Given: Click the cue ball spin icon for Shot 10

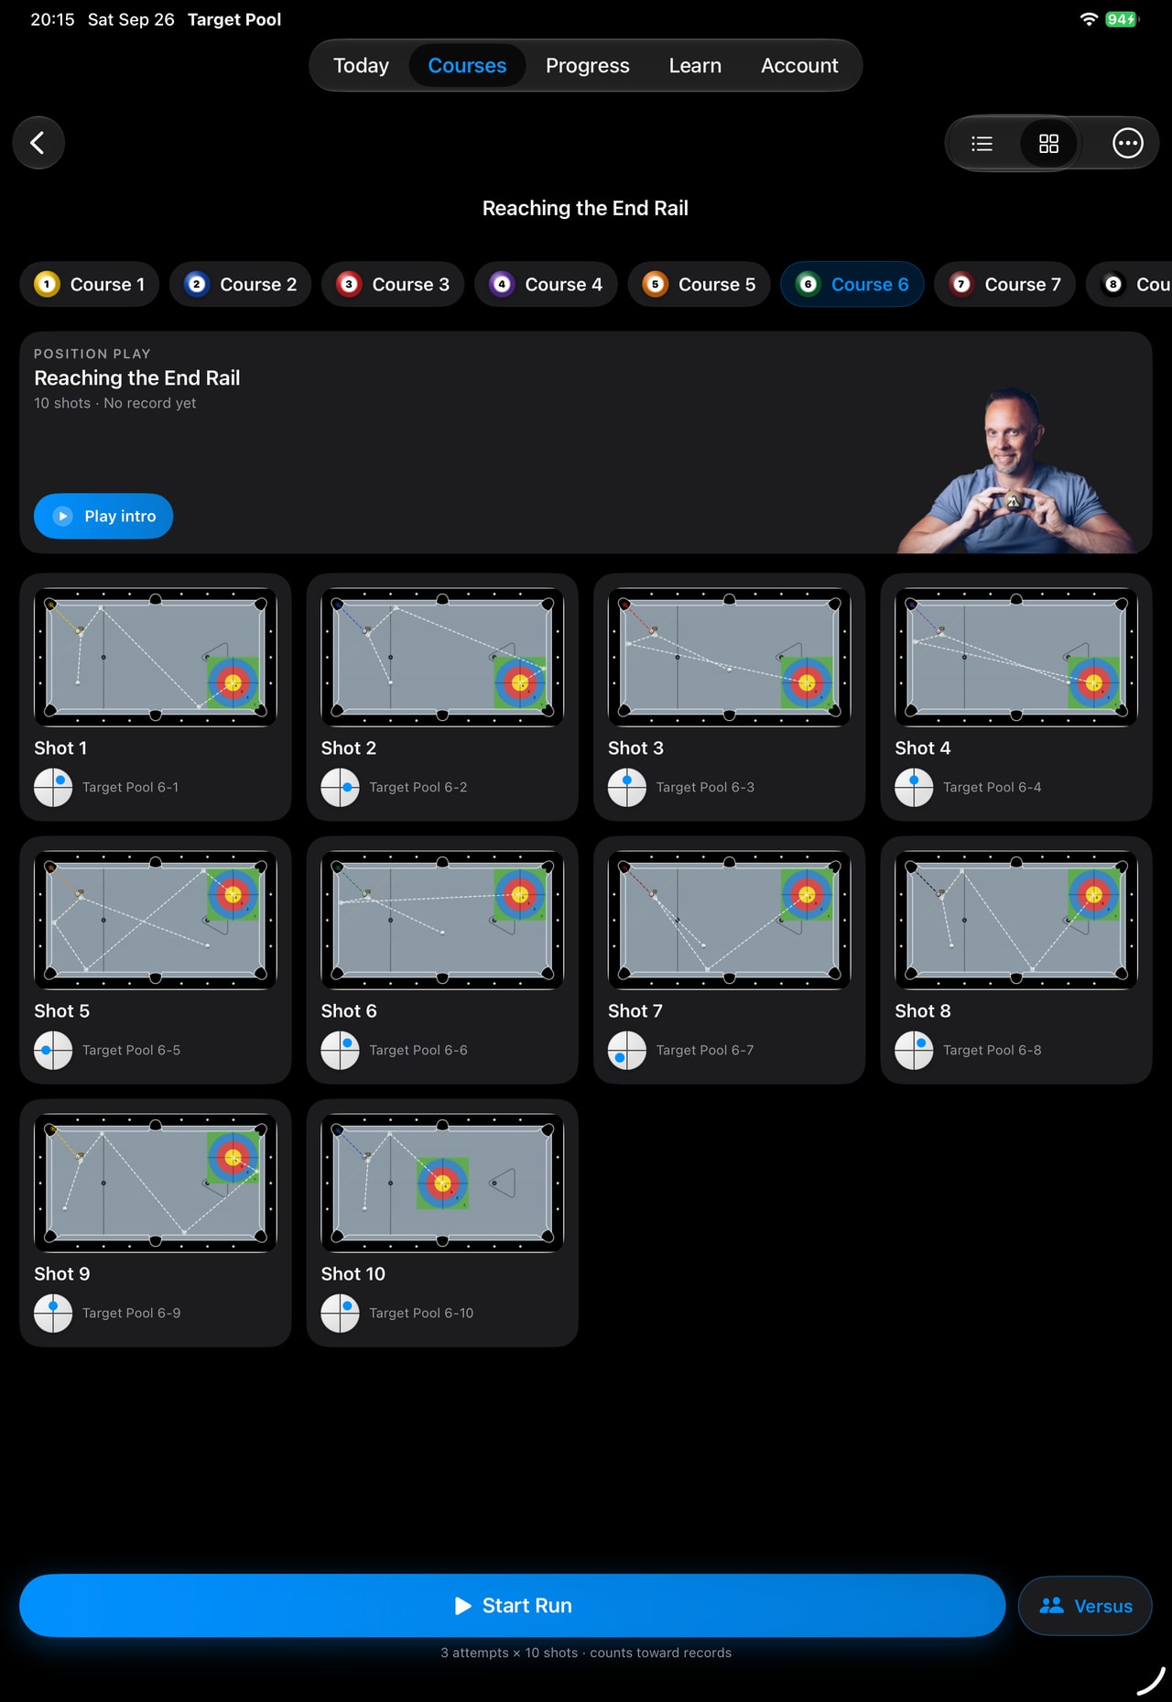Looking at the screenshot, I should (x=340, y=1313).
